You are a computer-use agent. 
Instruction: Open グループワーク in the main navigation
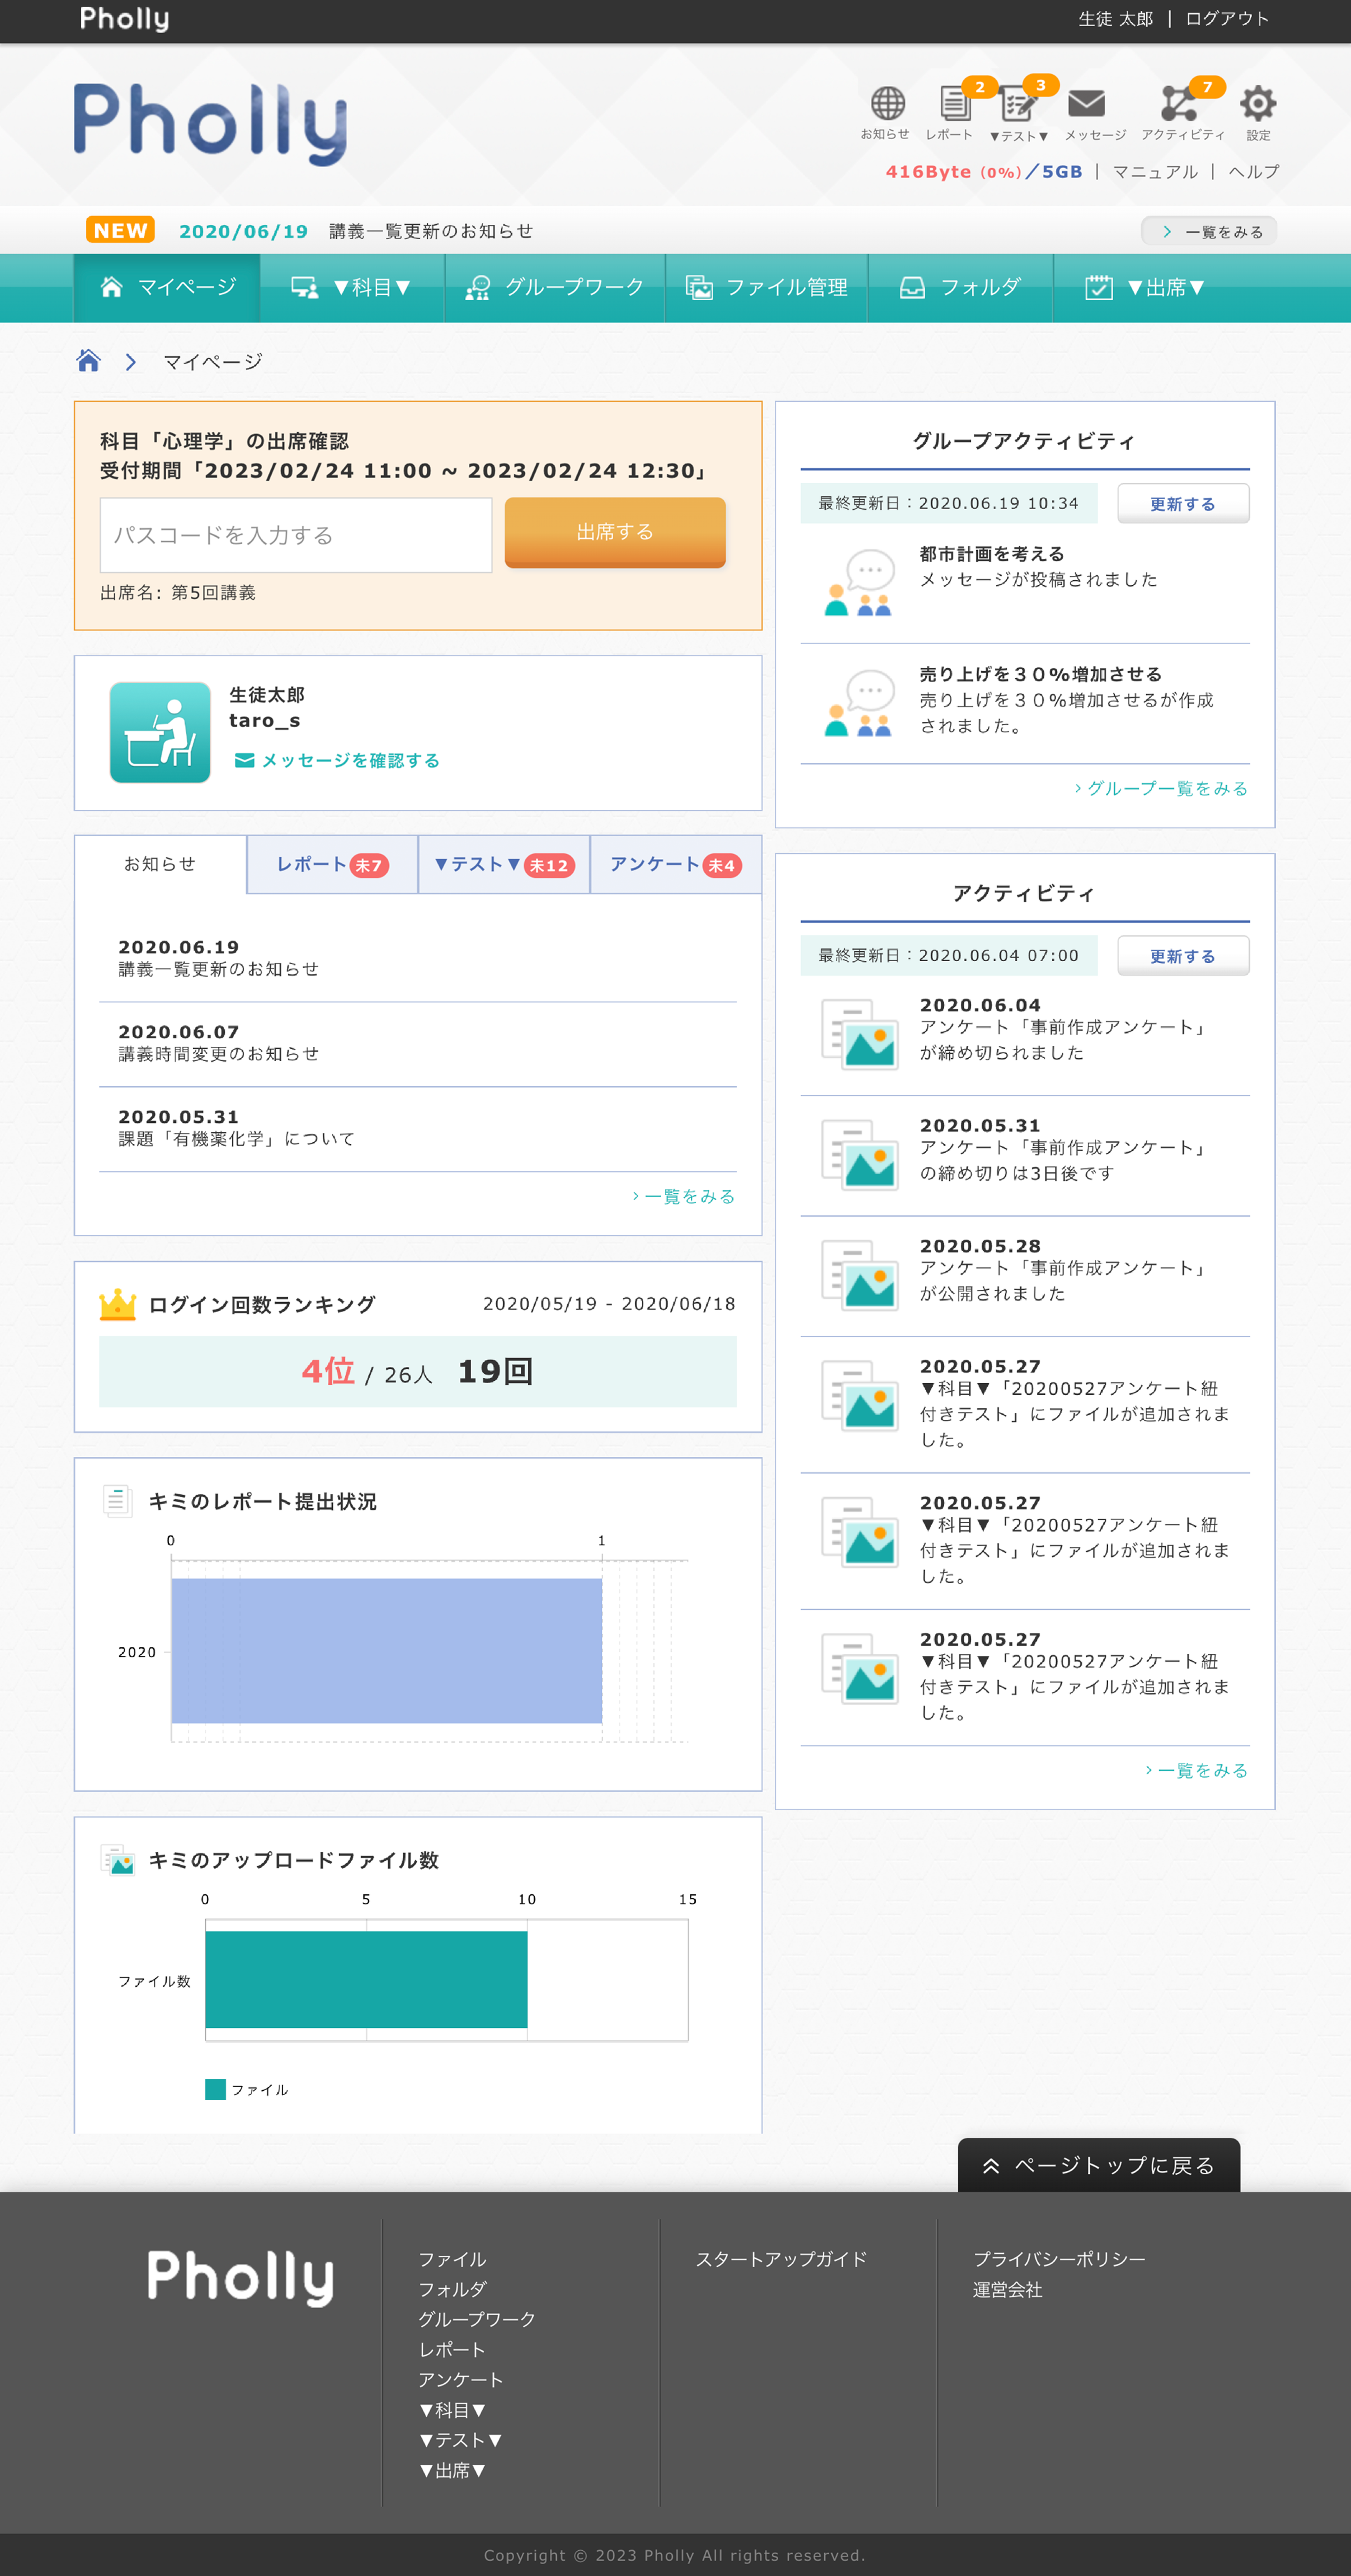tap(554, 288)
